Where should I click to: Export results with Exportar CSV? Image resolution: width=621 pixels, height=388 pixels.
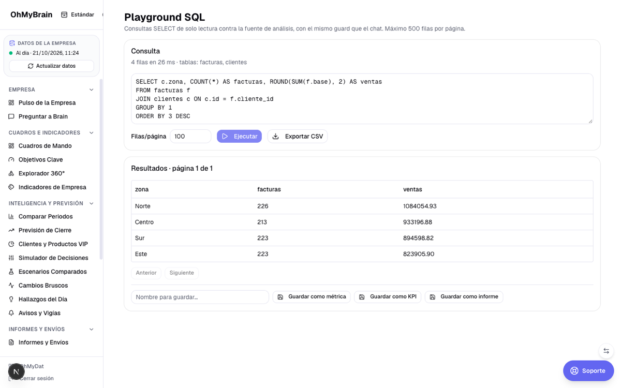point(298,136)
